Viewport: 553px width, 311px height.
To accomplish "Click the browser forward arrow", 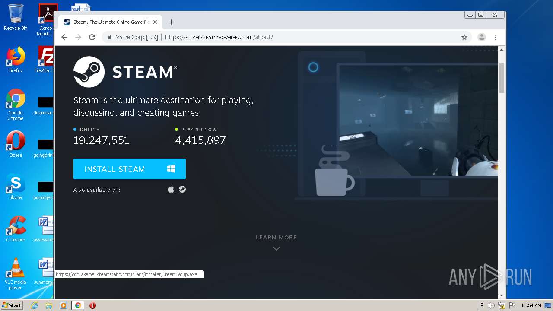I will point(78,37).
